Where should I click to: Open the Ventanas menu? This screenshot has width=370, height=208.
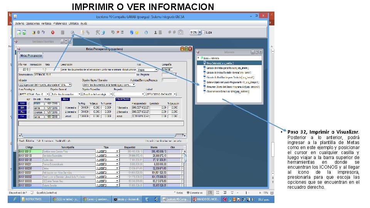click(x=46, y=23)
